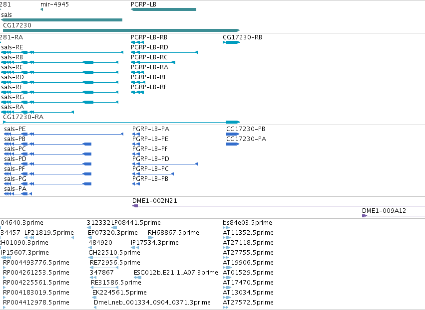Click the mir-4945 gene label
The width and height of the screenshot is (425, 310).
coord(54,4)
